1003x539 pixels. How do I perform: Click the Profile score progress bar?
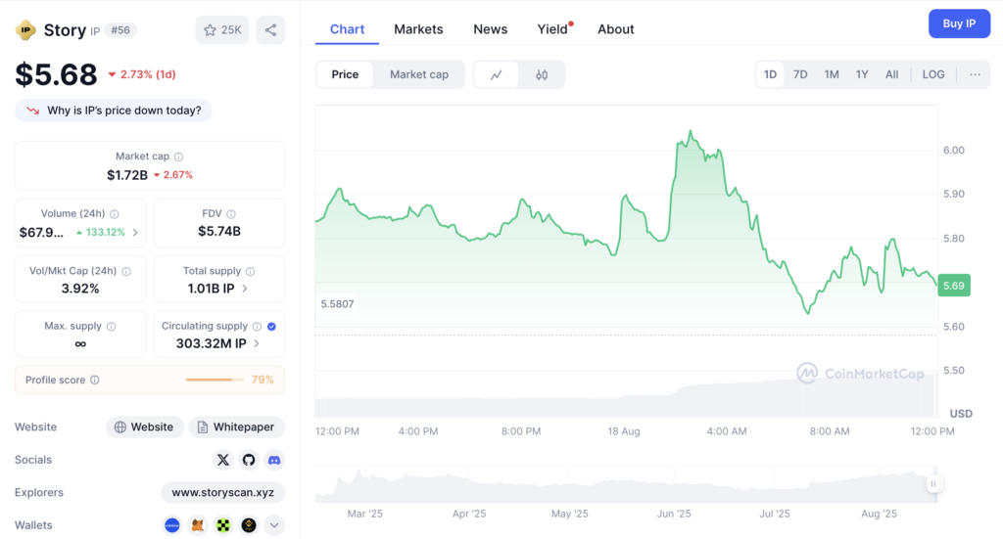coord(215,380)
